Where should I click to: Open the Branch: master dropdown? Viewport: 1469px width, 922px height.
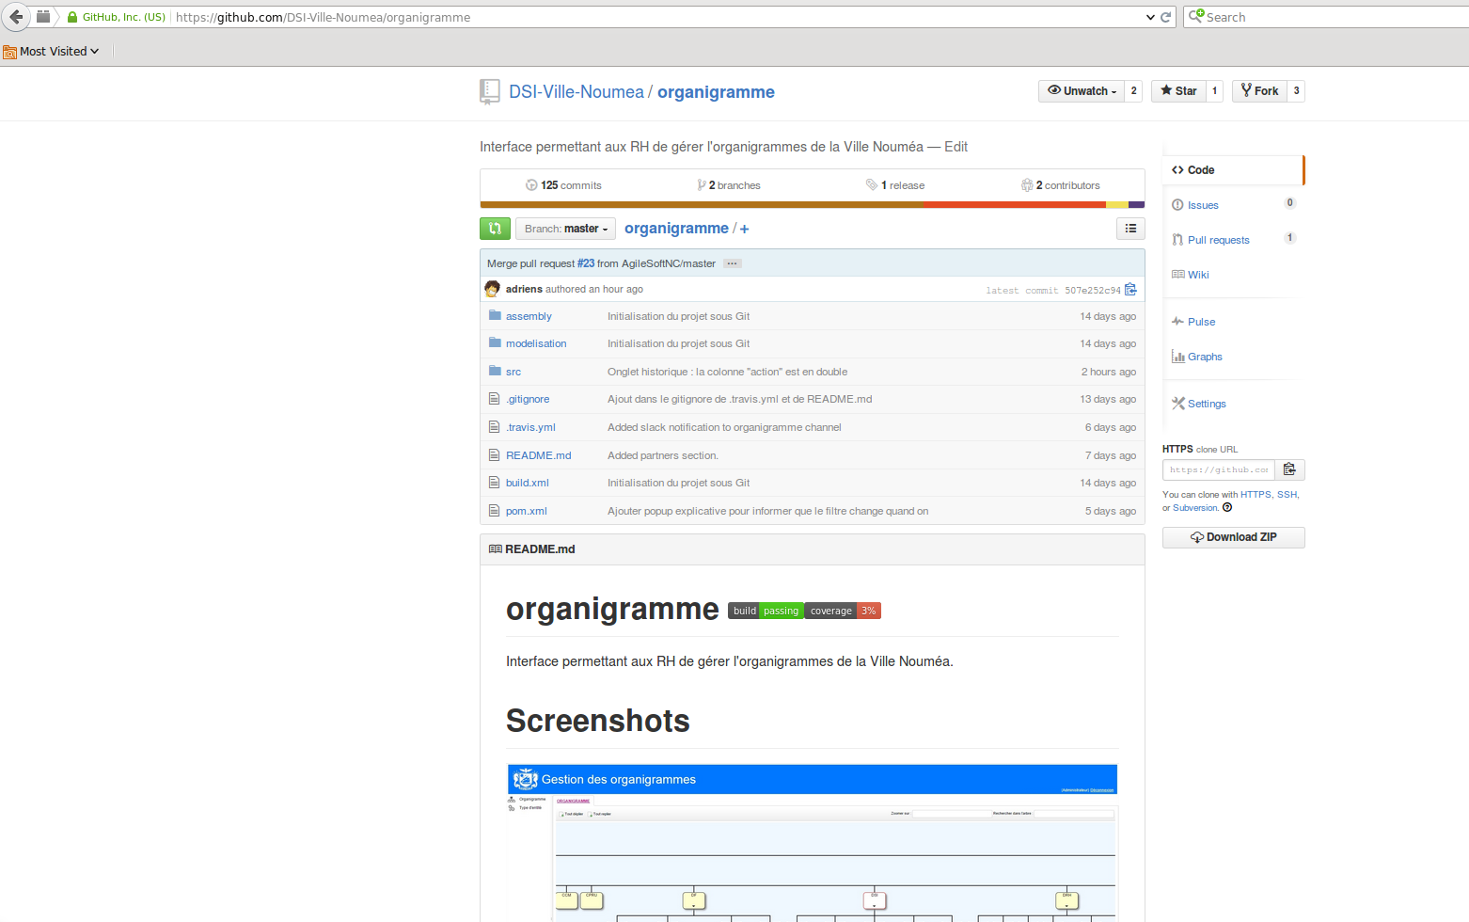click(566, 229)
